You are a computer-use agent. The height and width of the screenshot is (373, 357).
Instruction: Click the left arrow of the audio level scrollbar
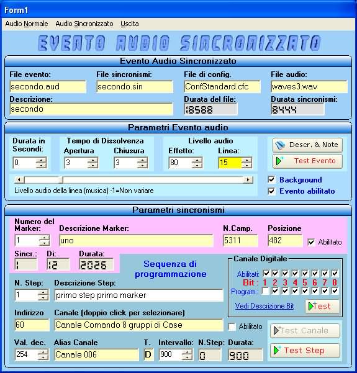[x=19, y=180]
